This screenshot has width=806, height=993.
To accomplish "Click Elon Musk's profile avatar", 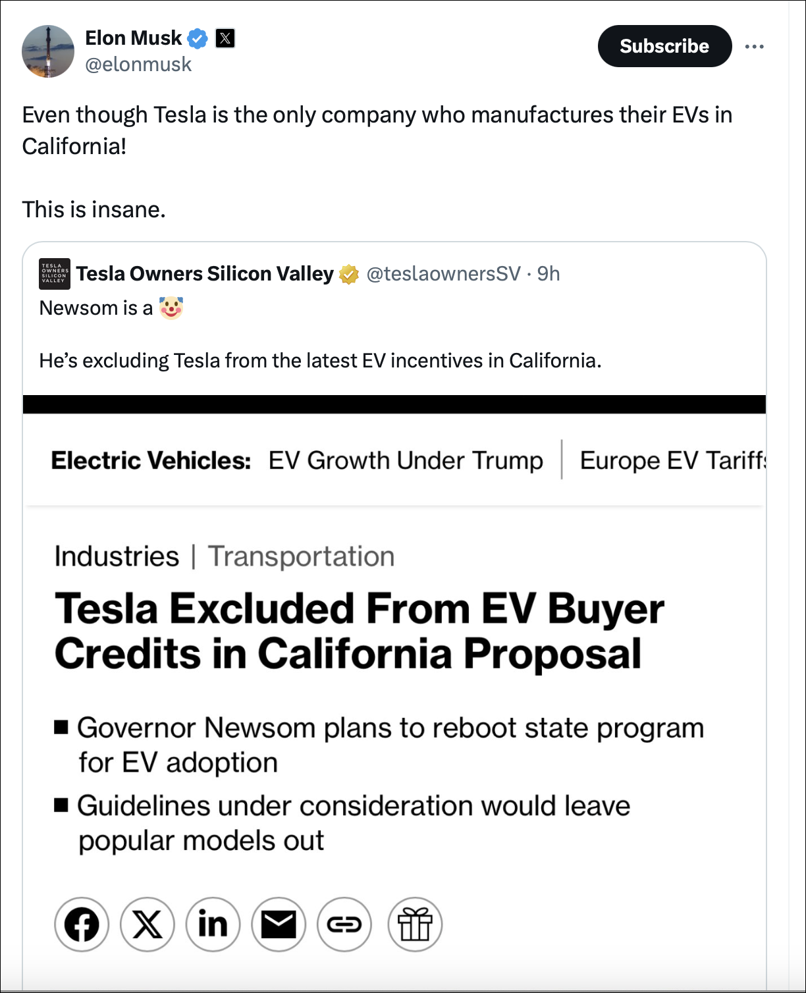I will point(48,51).
